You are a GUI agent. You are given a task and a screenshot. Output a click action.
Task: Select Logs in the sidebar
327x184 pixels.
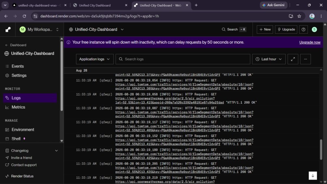point(30,98)
